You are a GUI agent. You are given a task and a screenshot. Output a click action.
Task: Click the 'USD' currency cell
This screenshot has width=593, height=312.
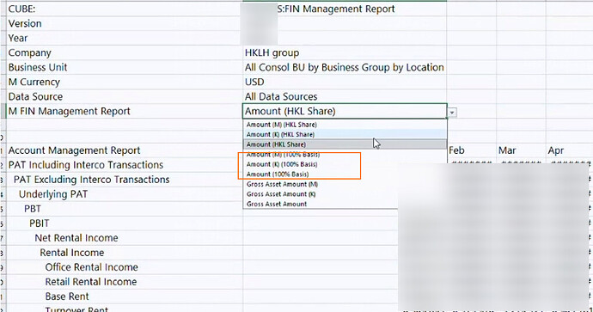pyautogui.click(x=345, y=82)
